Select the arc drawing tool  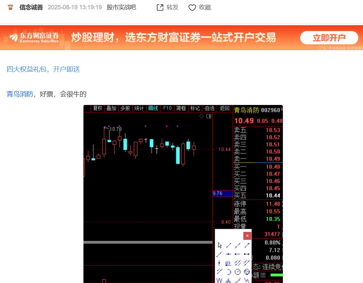229,272
